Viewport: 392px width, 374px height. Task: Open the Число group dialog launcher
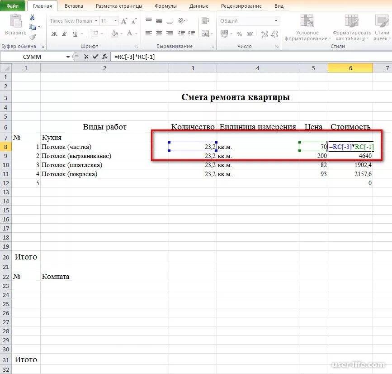[277, 46]
